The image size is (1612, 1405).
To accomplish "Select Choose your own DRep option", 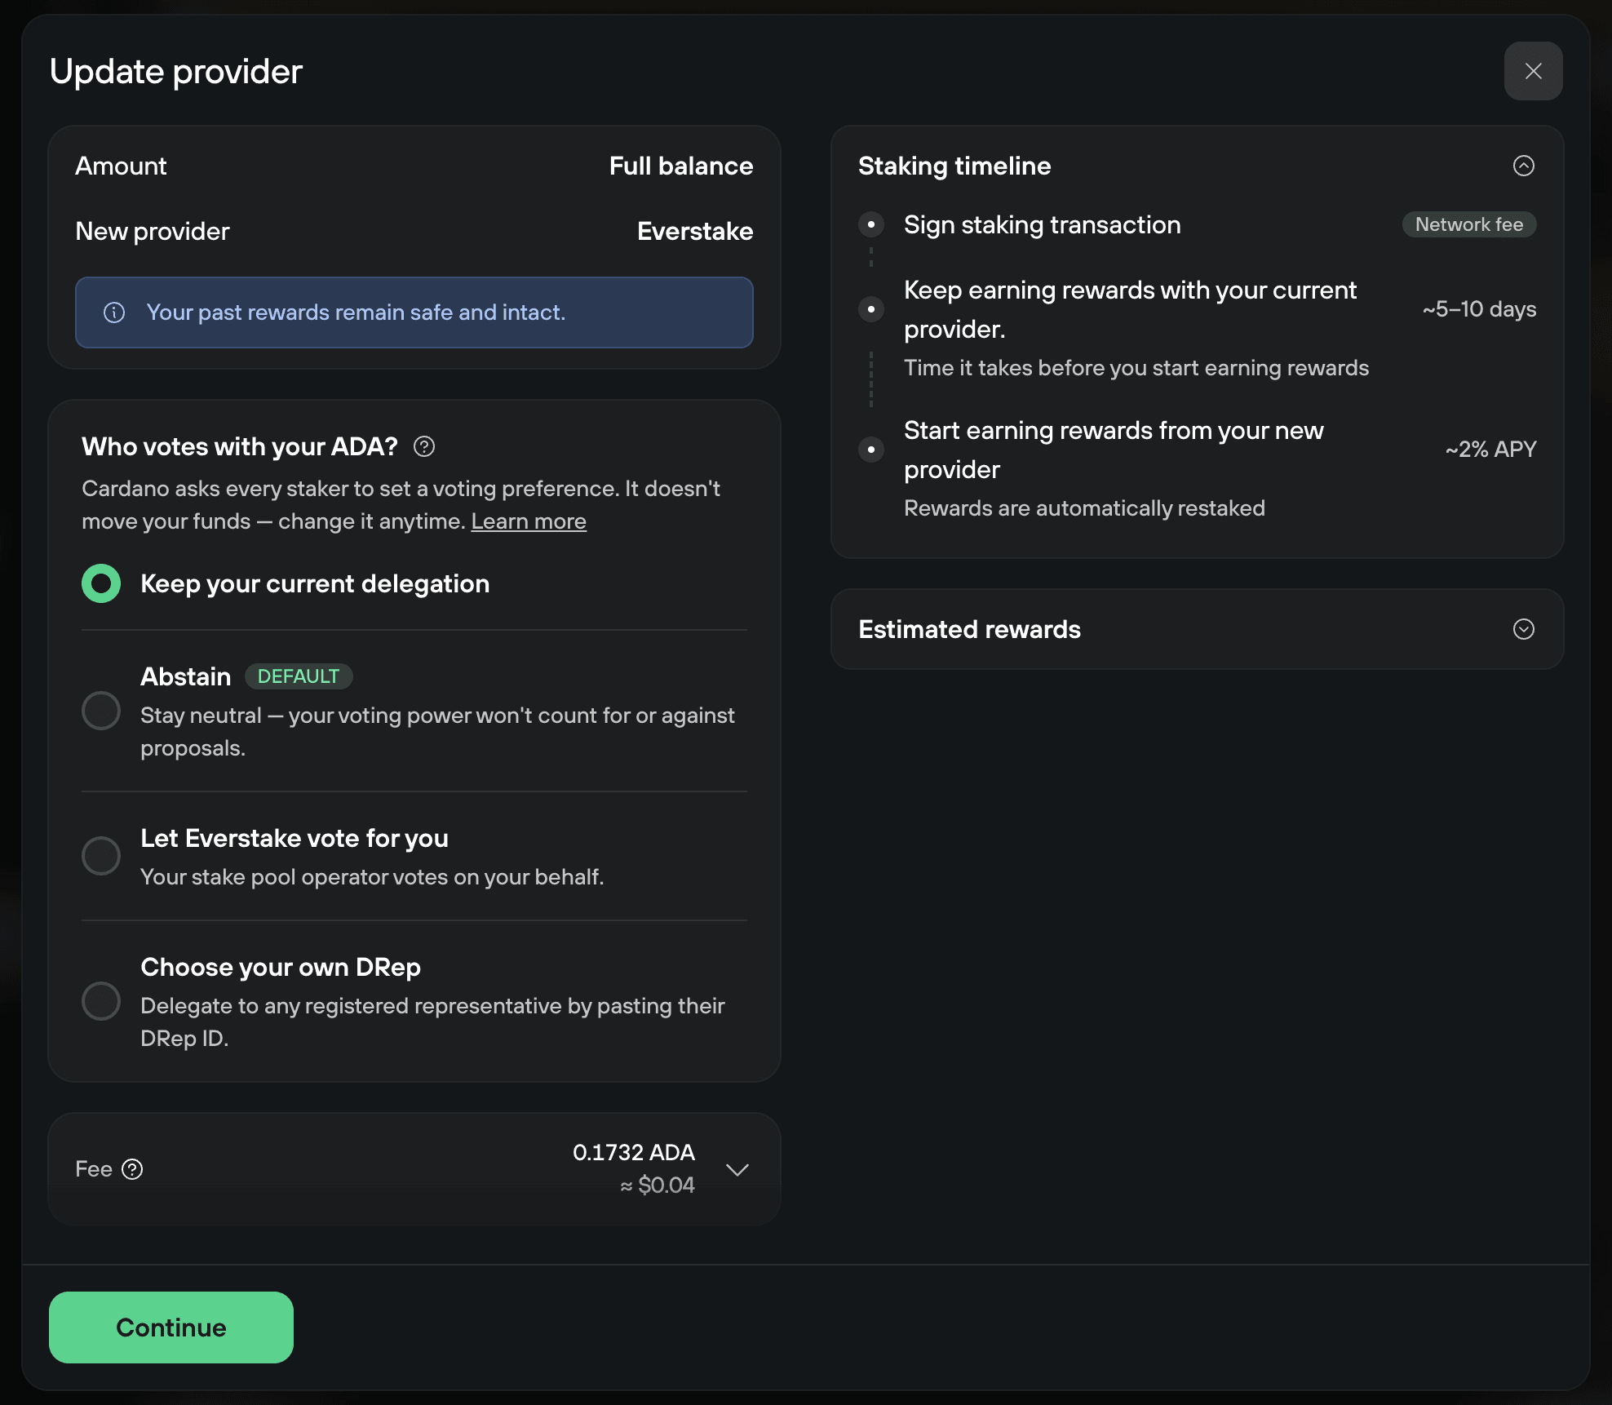I will [x=101, y=1001].
